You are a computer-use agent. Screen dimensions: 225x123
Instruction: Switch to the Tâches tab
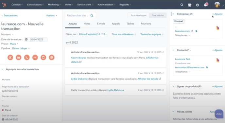pos(130,24)
